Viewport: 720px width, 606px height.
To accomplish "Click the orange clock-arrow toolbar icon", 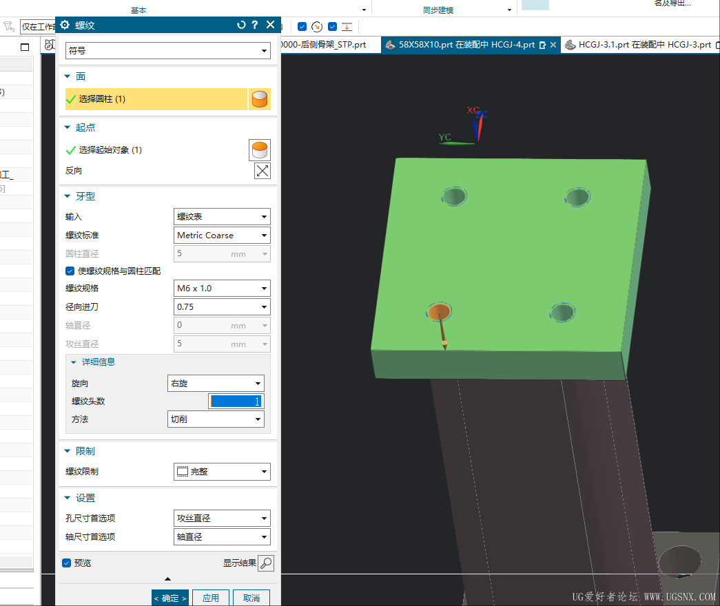I will [x=317, y=27].
